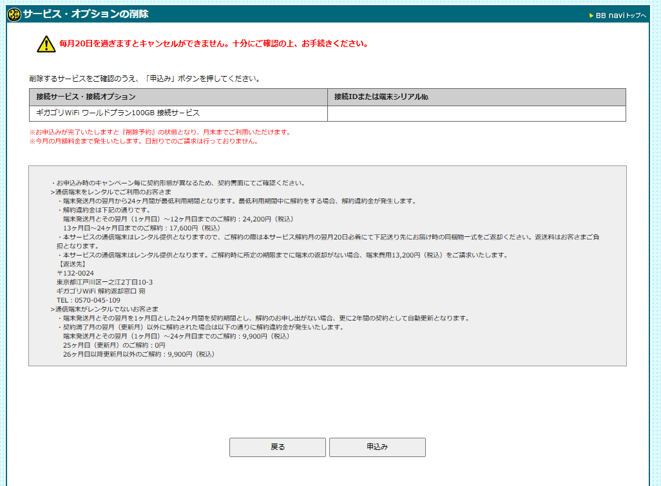Click the 戻る (Back) button
Screen dimensions: 661x486
pos(277,447)
